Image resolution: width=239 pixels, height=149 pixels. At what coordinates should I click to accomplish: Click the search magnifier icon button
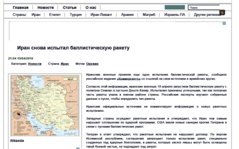point(222,12)
